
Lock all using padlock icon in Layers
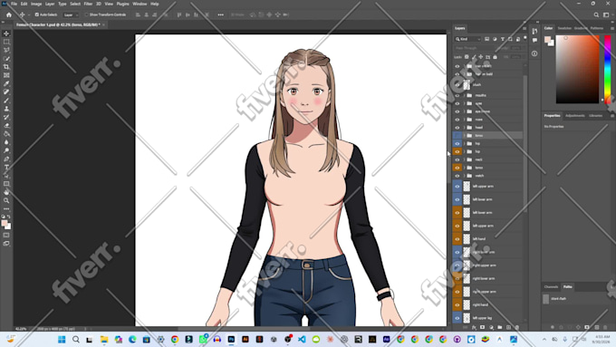pyautogui.click(x=495, y=57)
